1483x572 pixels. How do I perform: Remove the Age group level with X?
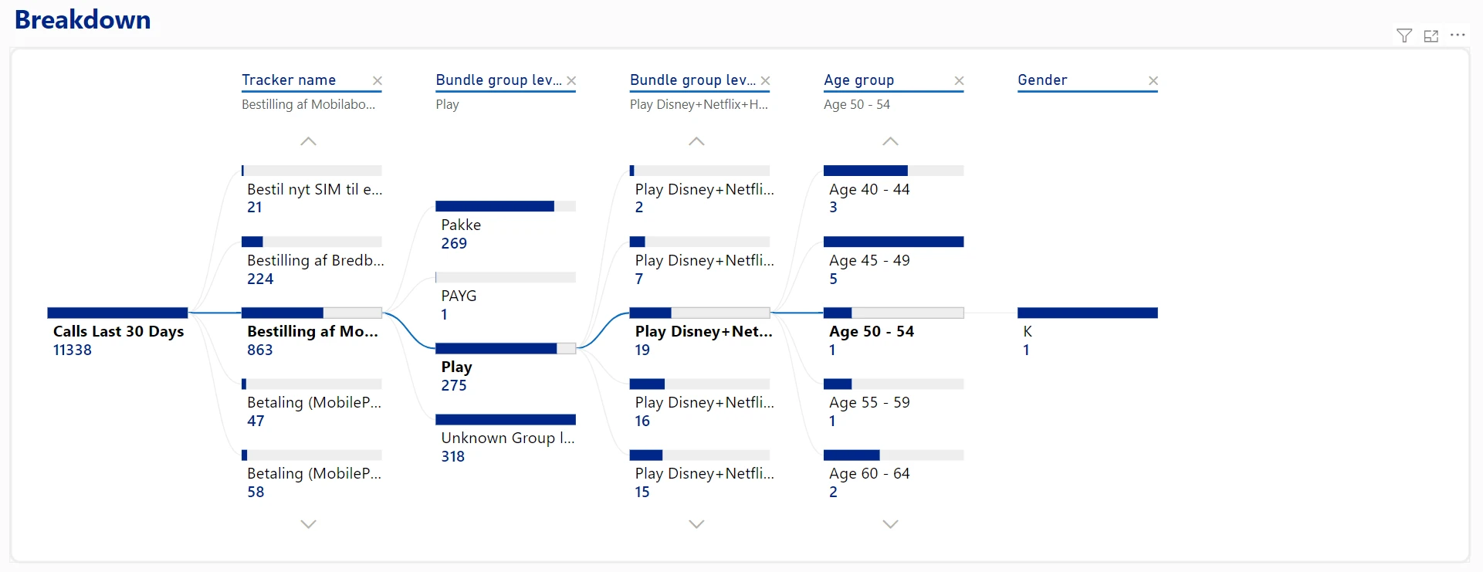click(959, 81)
